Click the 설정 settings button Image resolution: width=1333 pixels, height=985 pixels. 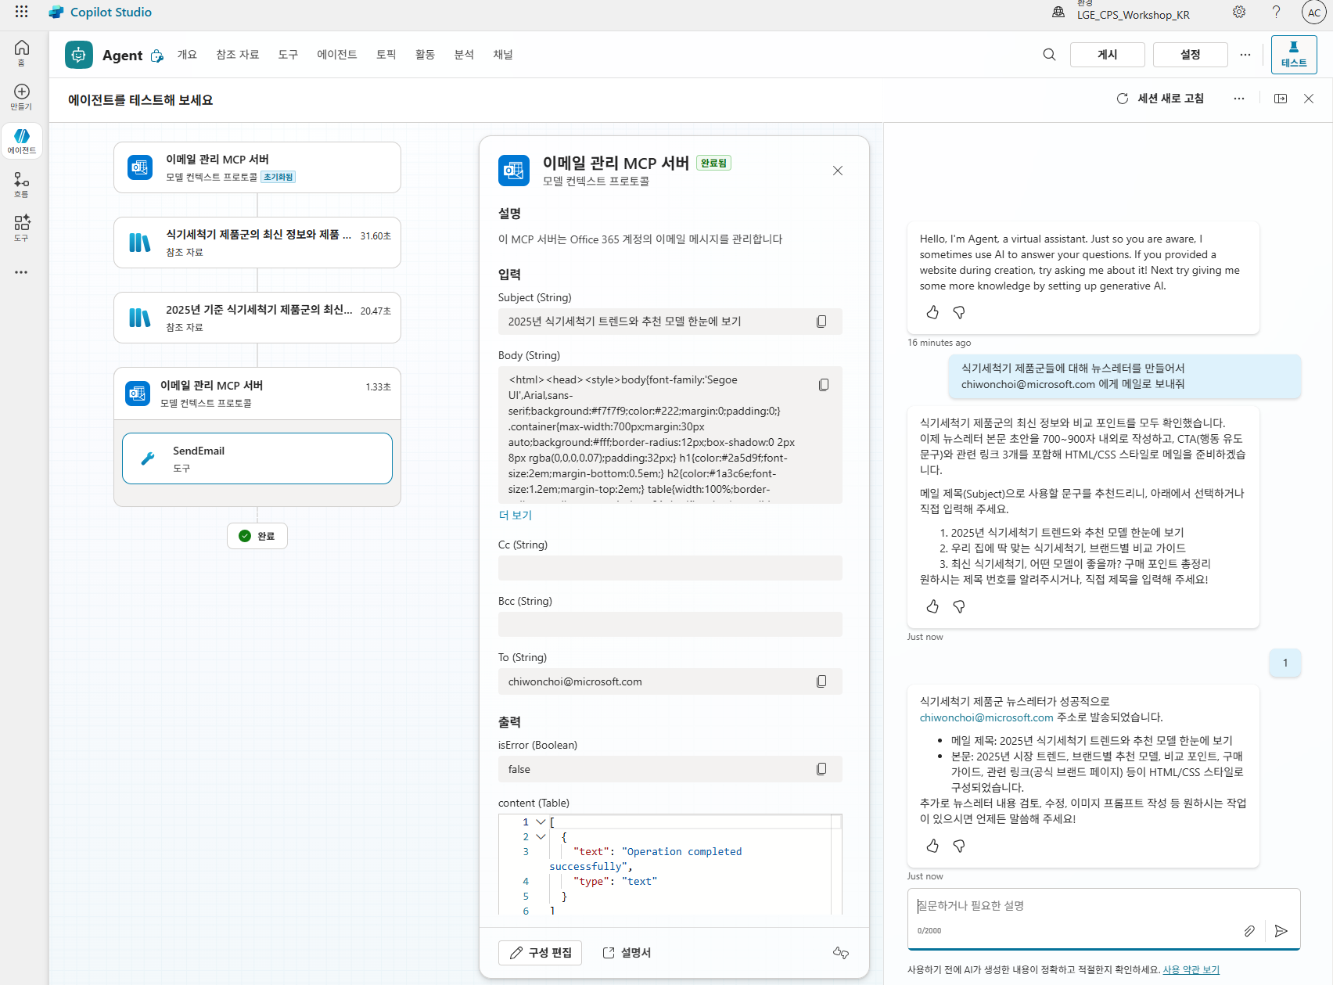pos(1191,55)
